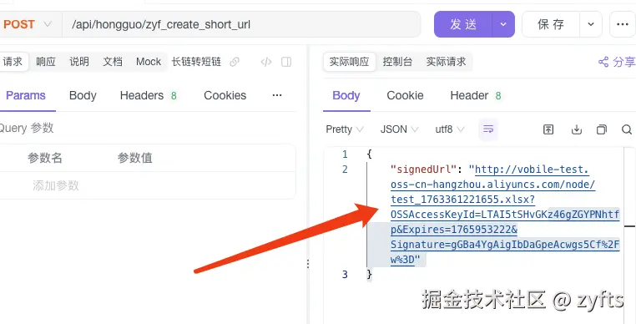Select the Params tab
This screenshot has height=324, width=636.
[26, 95]
